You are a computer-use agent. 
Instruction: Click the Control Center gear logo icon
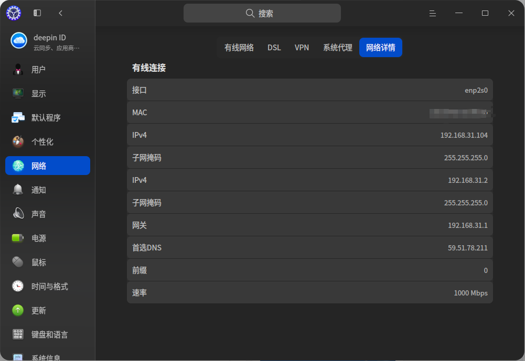14,13
